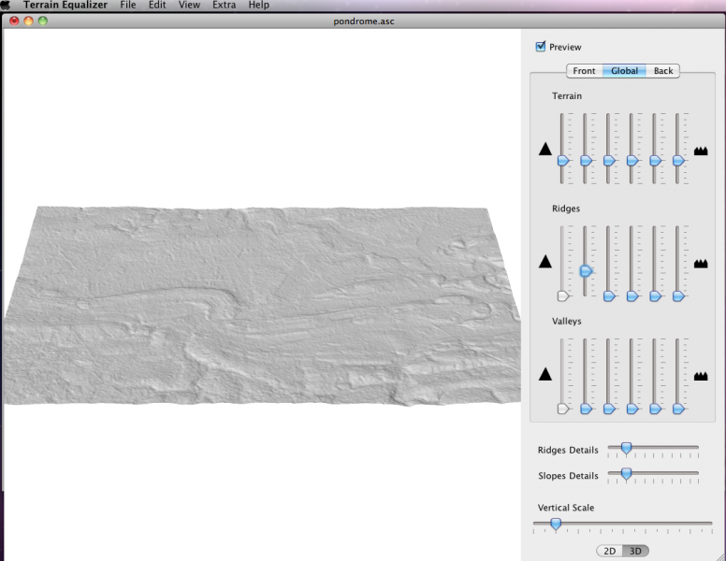Select the Back tab
Viewport: 726px width, 561px height.
coord(663,71)
